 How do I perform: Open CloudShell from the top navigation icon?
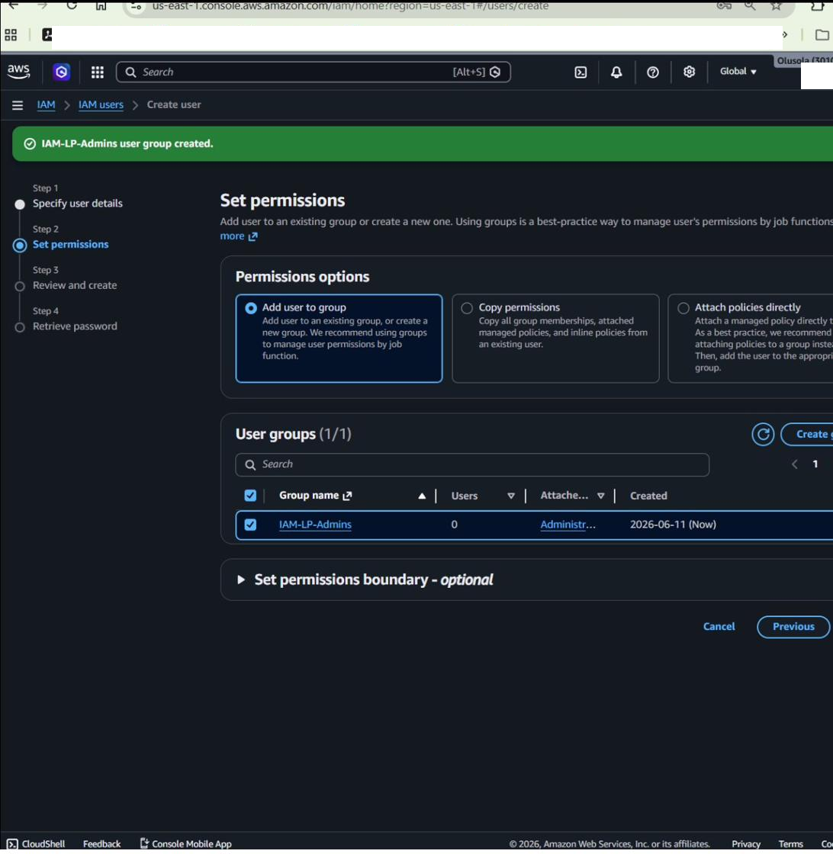click(x=581, y=72)
